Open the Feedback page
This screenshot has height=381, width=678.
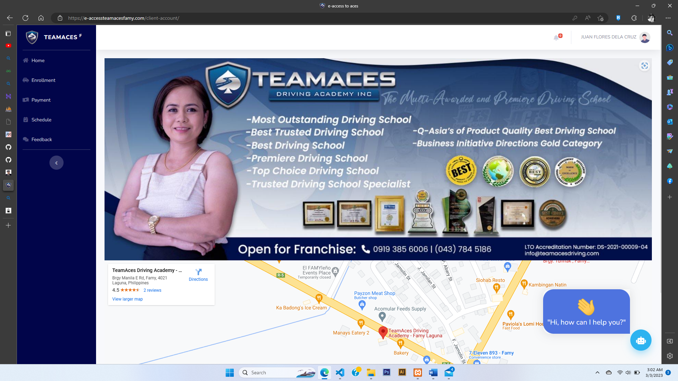pyautogui.click(x=42, y=139)
